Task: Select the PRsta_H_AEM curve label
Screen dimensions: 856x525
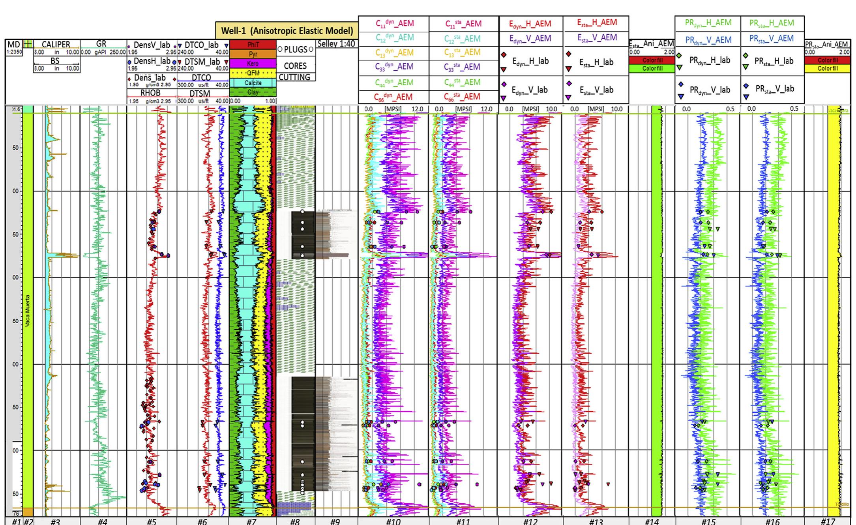Action: pos(772,23)
